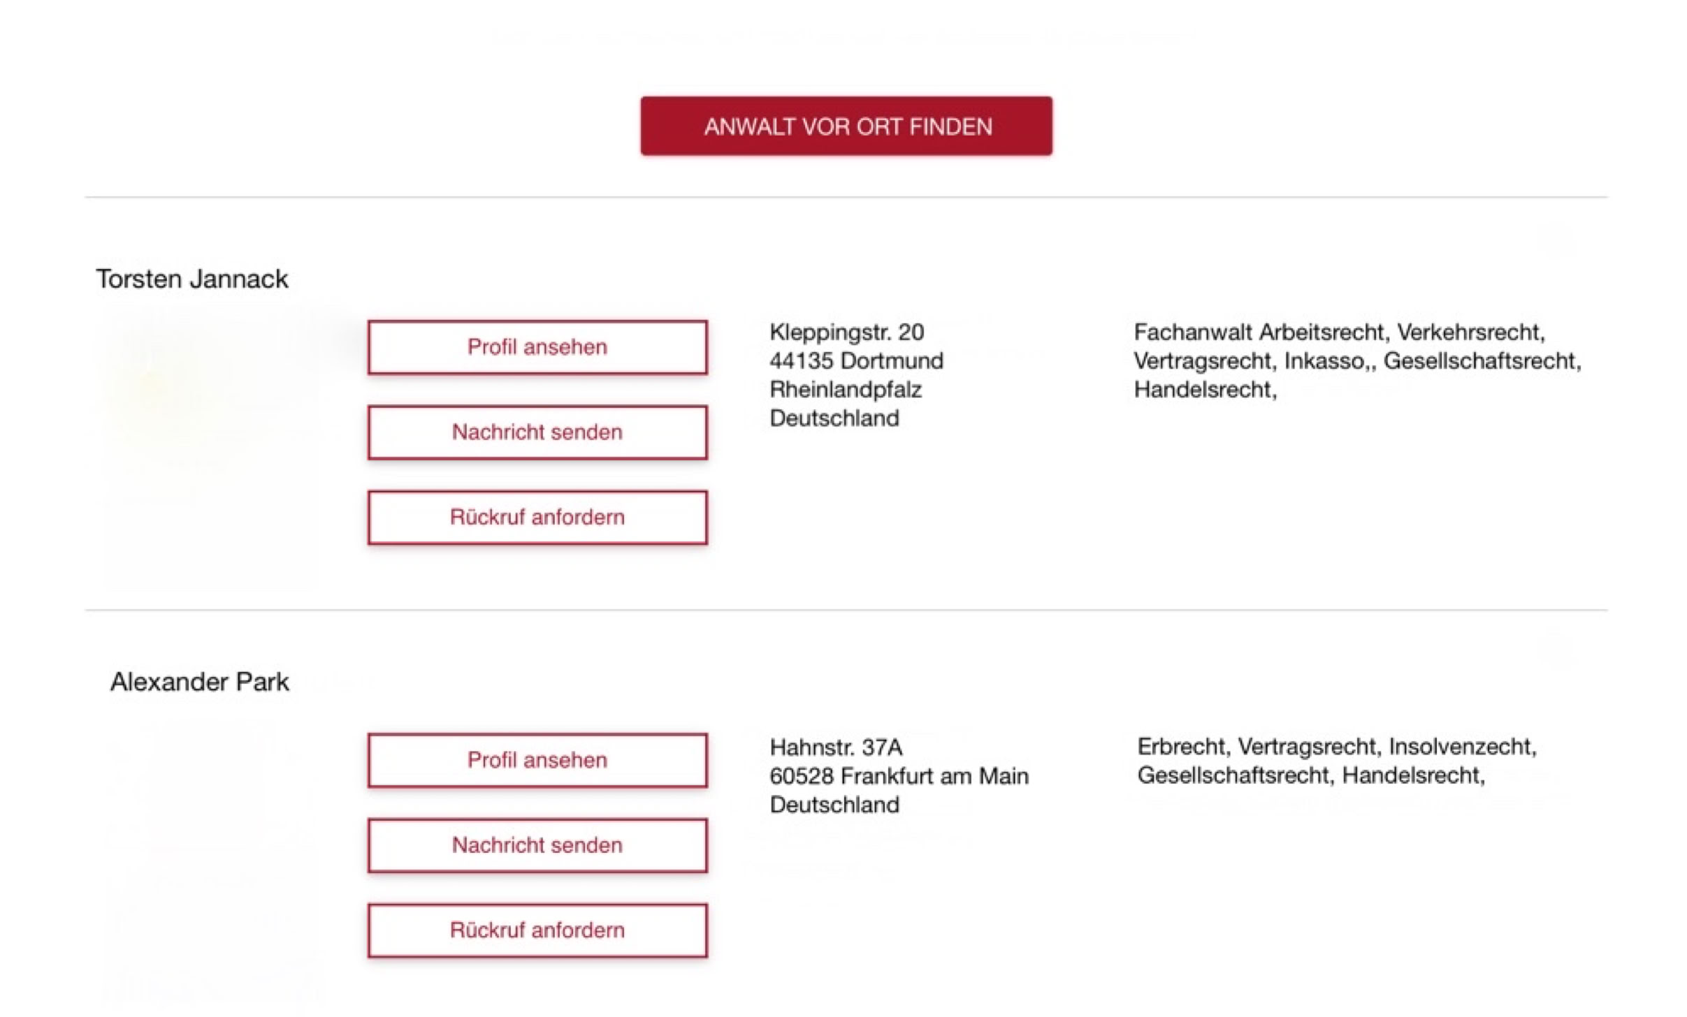Request a callback from Alexander Park
The image size is (1687, 1017).
(537, 930)
